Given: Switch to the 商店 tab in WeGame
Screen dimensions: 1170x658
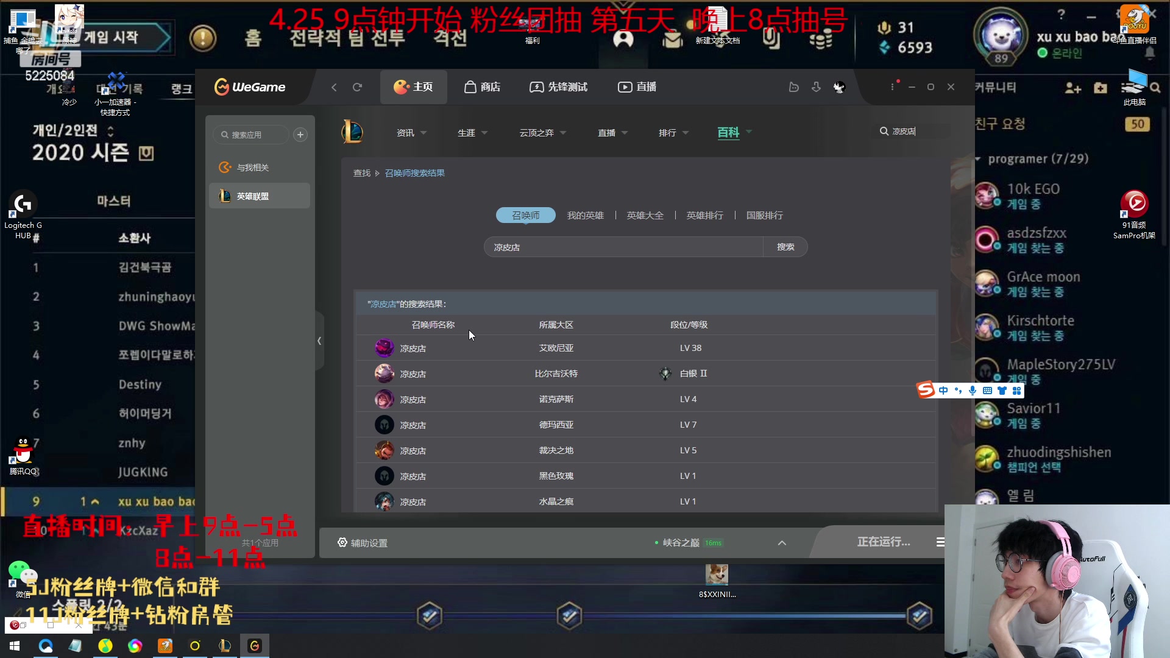Looking at the screenshot, I should [x=482, y=87].
